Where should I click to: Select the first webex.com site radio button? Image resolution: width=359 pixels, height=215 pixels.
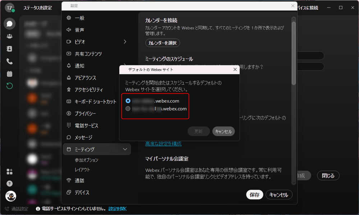128,101
